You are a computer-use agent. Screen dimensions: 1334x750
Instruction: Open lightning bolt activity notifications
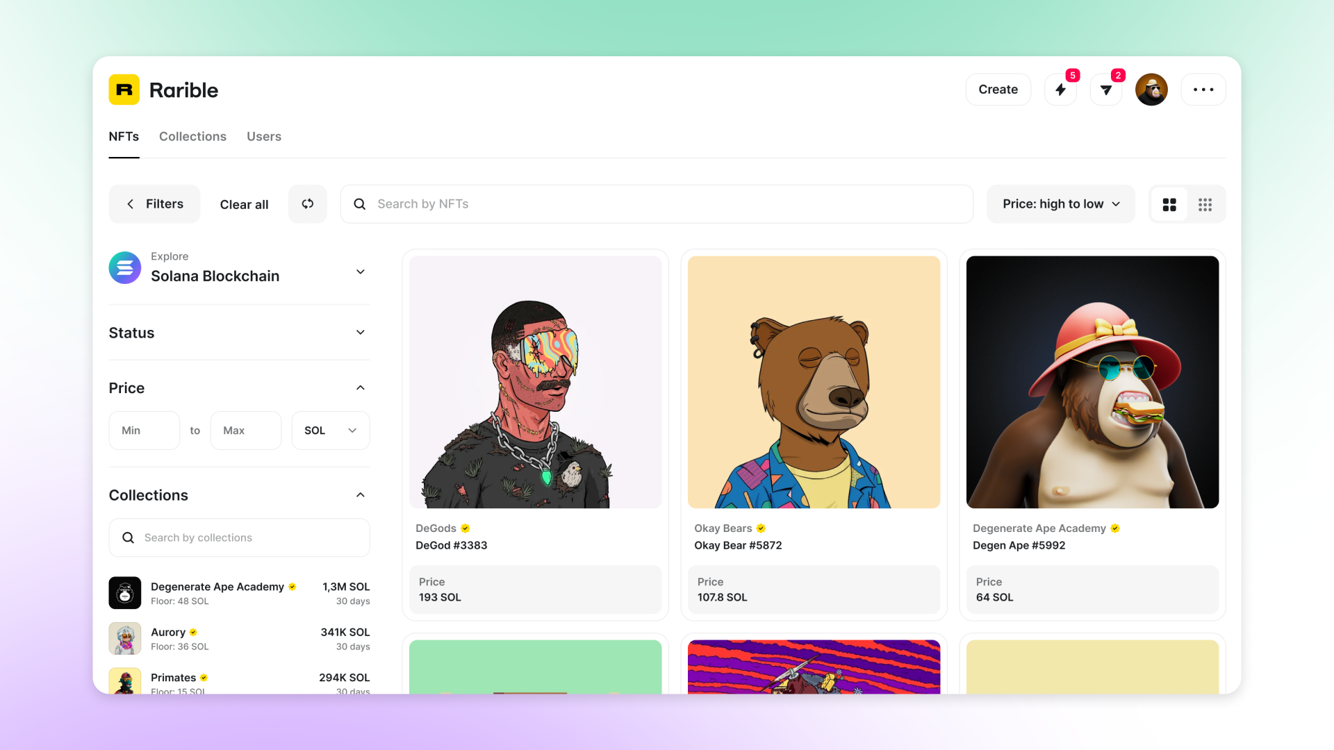click(1060, 90)
